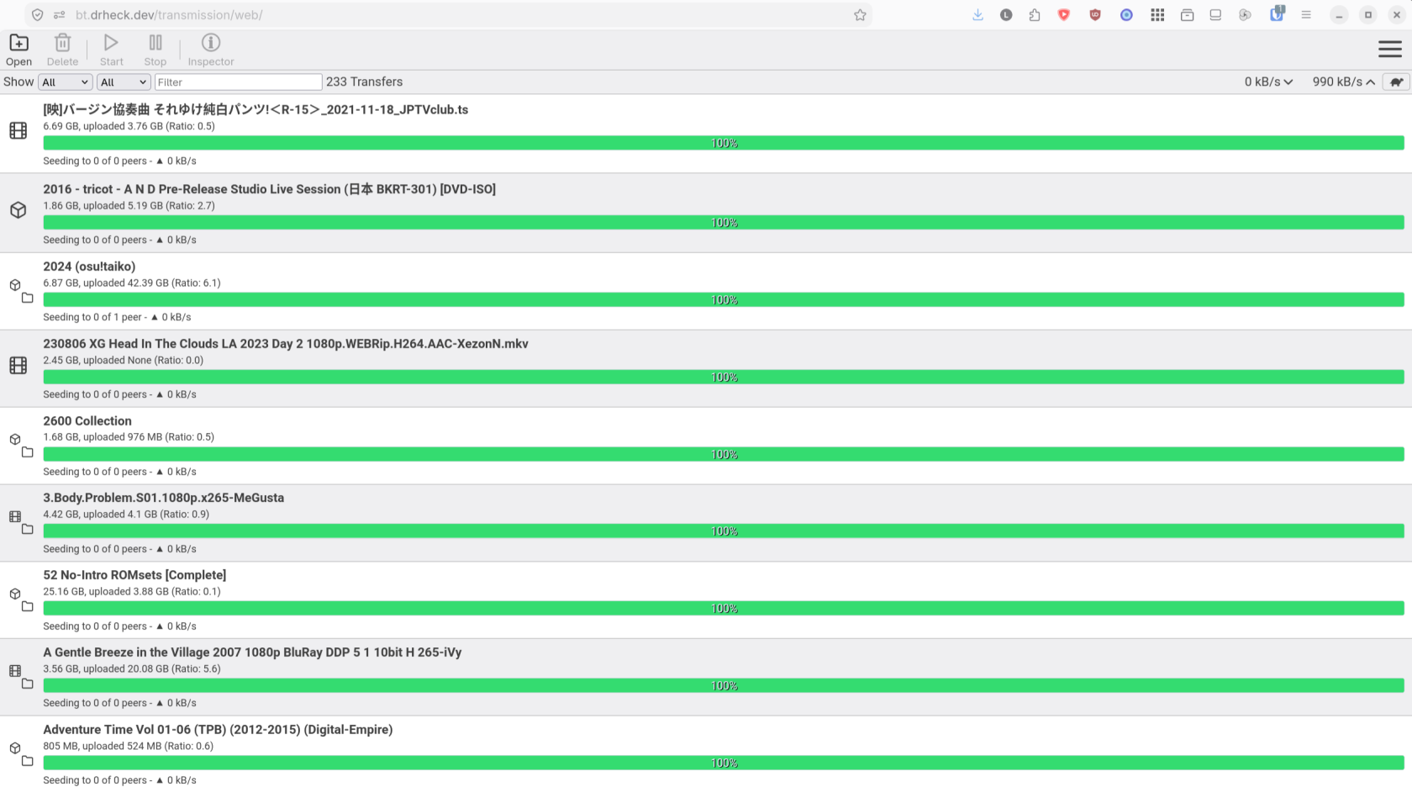Screen dimensions: 1412x792
Task: Open the browser extensions puzzle icon
Action: 1035,15
